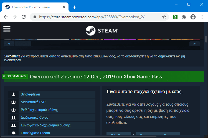
Task: Click the ON GAMEPASS badge
Action: click(x=15, y=76)
